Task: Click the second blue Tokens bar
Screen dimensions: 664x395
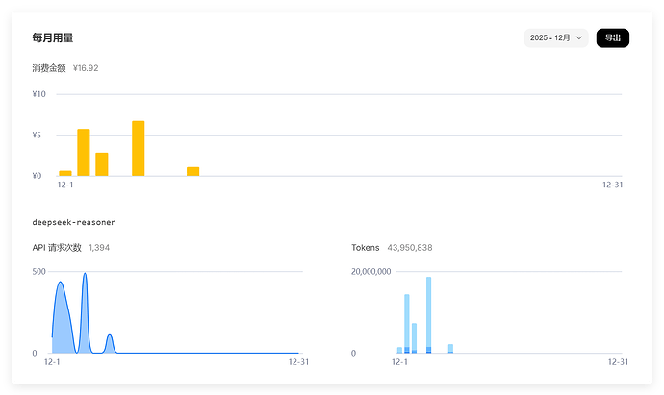Action: [407, 324]
